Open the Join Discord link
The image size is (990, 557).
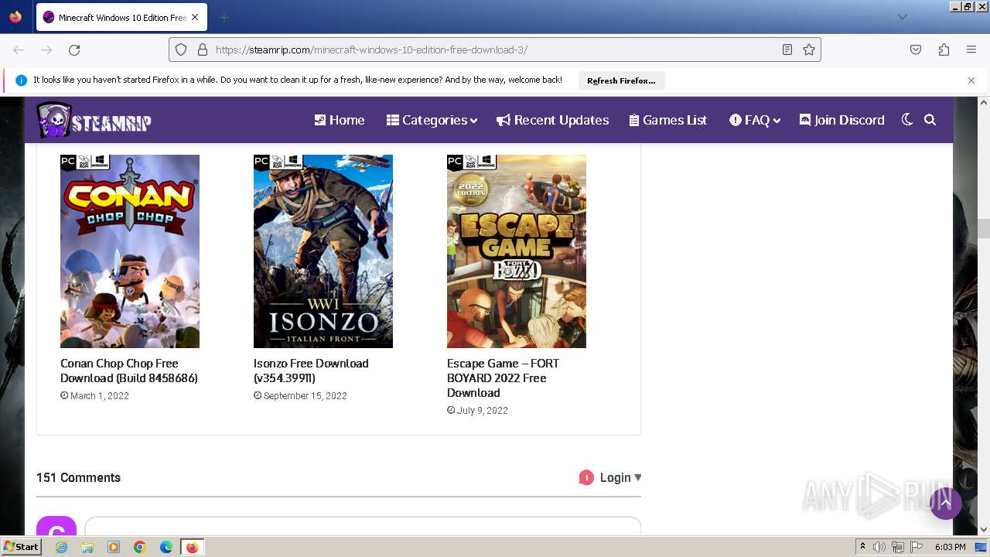coord(842,120)
